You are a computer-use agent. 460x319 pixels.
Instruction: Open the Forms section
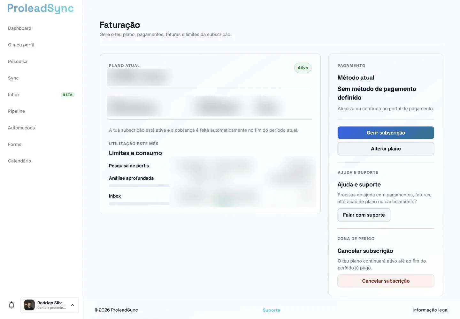click(x=15, y=145)
